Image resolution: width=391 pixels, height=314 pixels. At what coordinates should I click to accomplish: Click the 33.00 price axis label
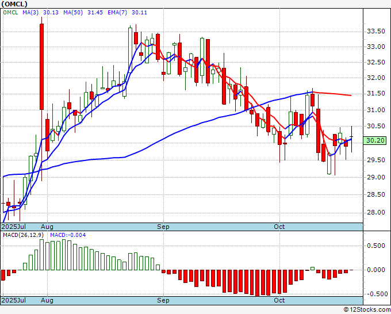[376, 47]
